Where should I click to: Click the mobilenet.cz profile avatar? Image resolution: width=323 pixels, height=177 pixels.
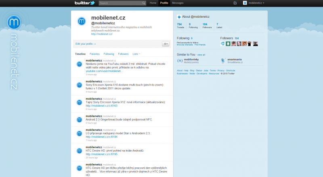(82, 21)
